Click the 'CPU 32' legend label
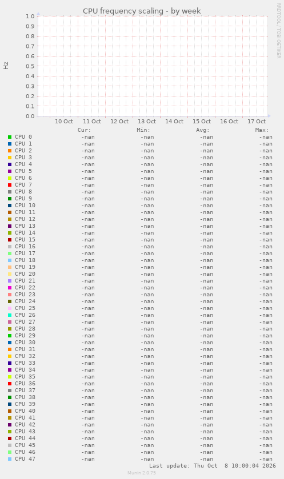284x479 pixels. pyautogui.click(x=25, y=356)
